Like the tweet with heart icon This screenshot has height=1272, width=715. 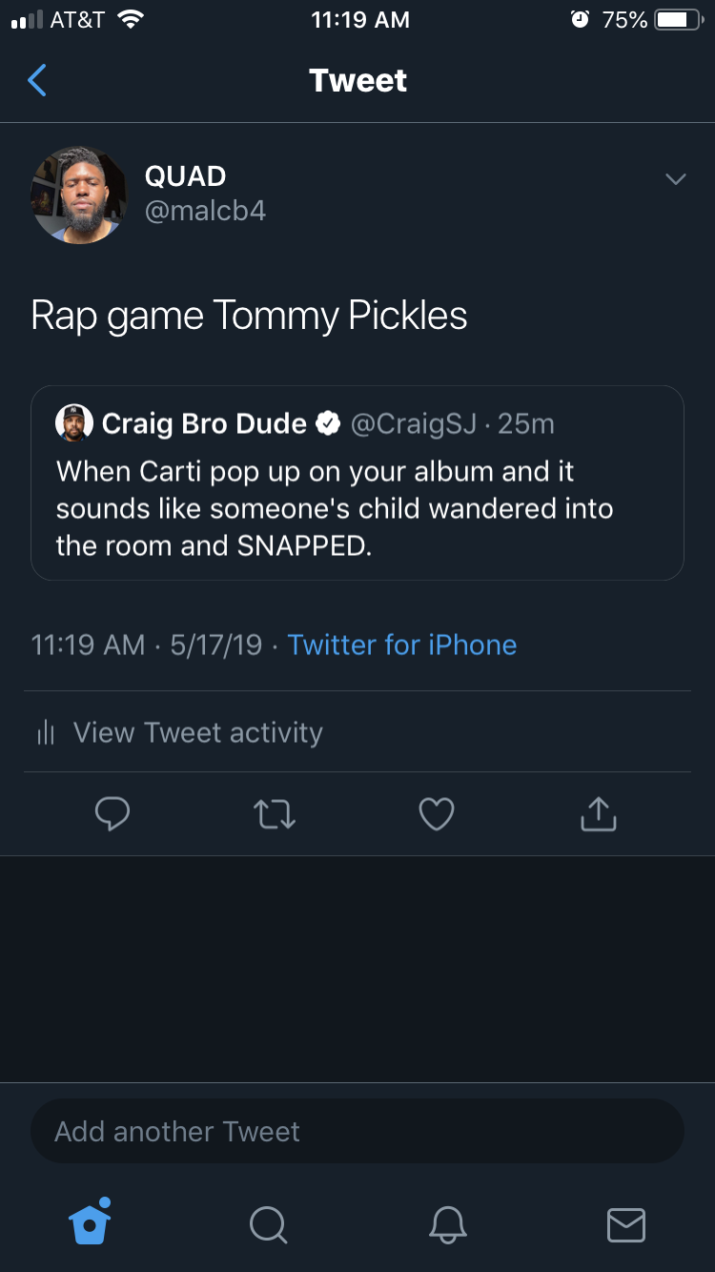pyautogui.click(x=437, y=814)
